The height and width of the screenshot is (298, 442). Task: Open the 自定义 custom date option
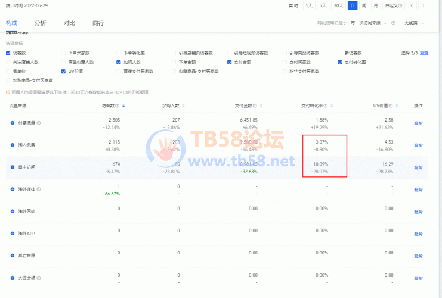[x=394, y=5]
